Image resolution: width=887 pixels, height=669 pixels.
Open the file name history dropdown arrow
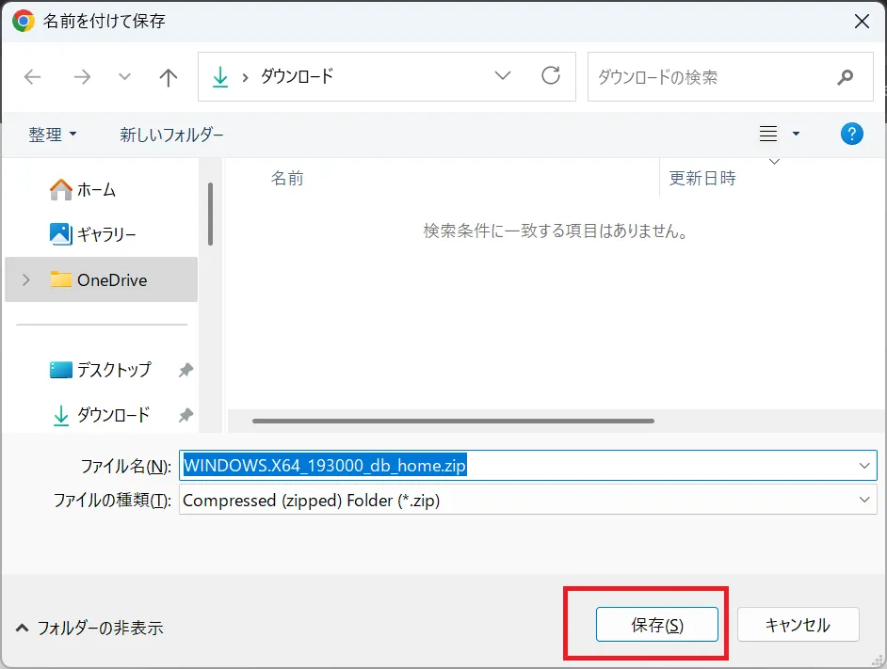point(864,466)
